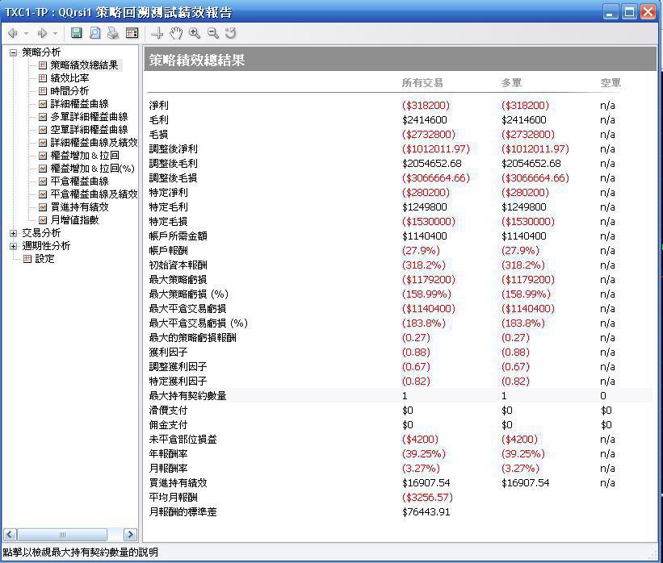This screenshot has height=563, width=663.
Task: Click the Forward navigation arrow icon
Action: pos(42,33)
